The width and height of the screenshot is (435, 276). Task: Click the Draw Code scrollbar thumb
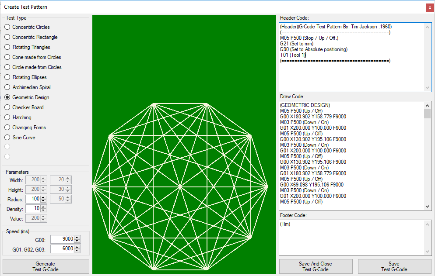coord(427,114)
